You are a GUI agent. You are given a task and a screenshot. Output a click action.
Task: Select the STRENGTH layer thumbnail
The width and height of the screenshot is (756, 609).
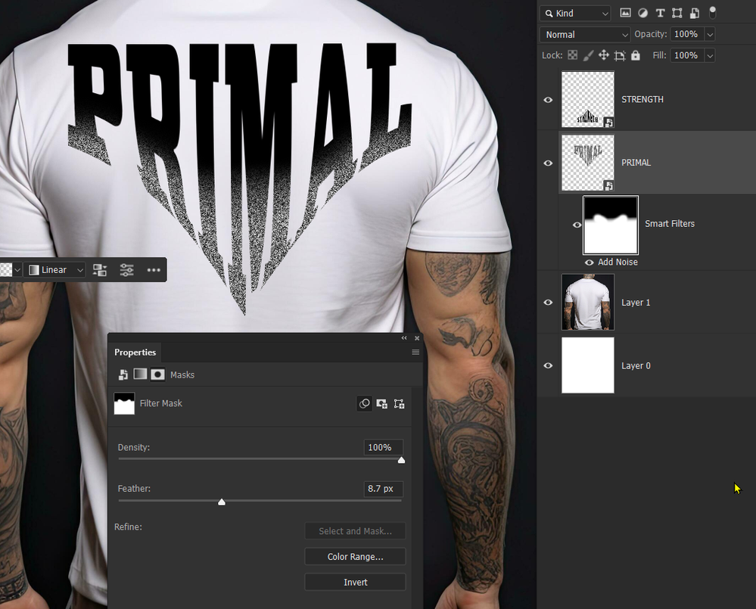tap(588, 99)
